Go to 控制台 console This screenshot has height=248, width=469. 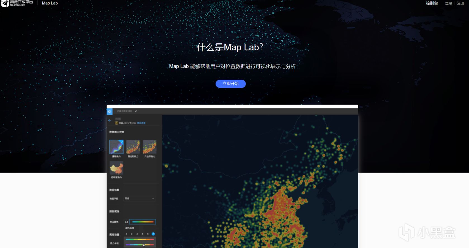(x=432, y=3)
